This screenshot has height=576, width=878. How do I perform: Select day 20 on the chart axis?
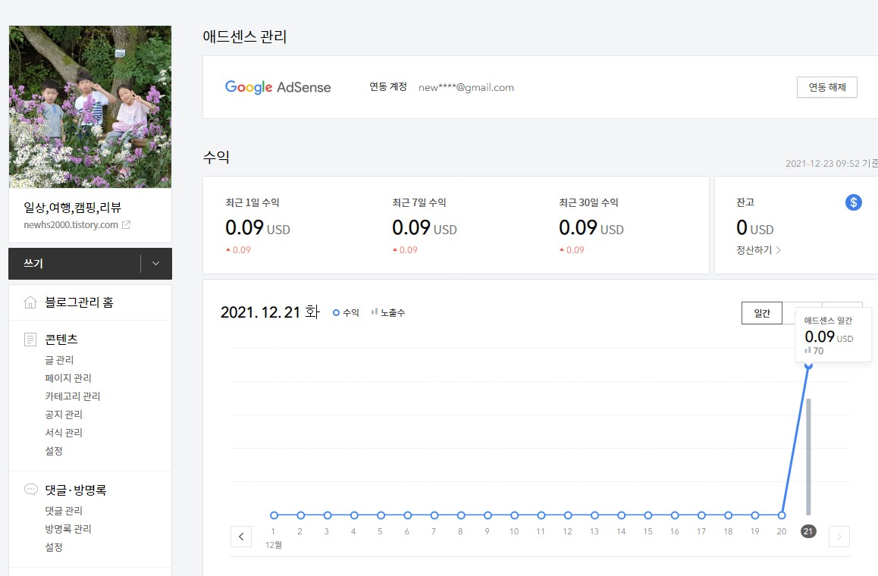781,531
